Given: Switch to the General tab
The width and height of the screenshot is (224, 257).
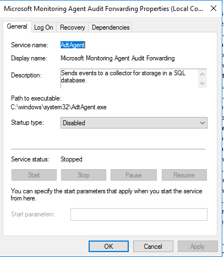Looking at the screenshot, I should click(x=17, y=26).
